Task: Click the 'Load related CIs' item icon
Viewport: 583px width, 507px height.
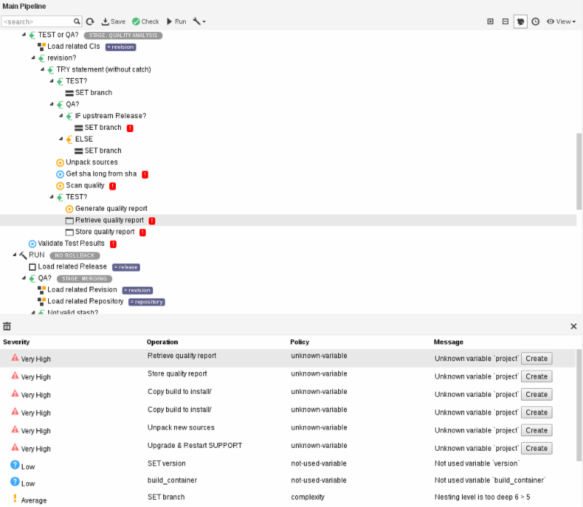Action: [x=42, y=47]
